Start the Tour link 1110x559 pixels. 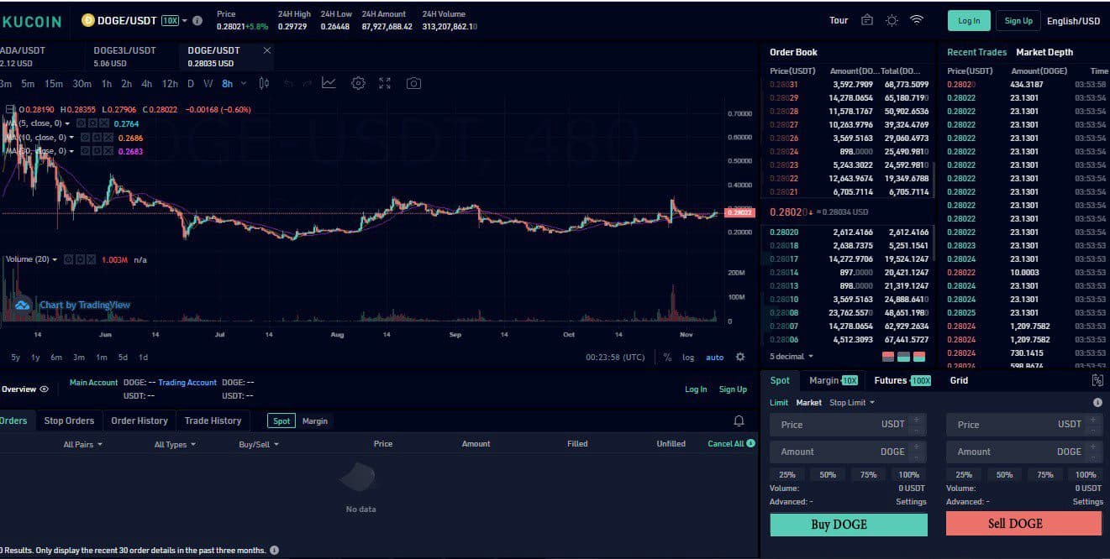pos(839,20)
